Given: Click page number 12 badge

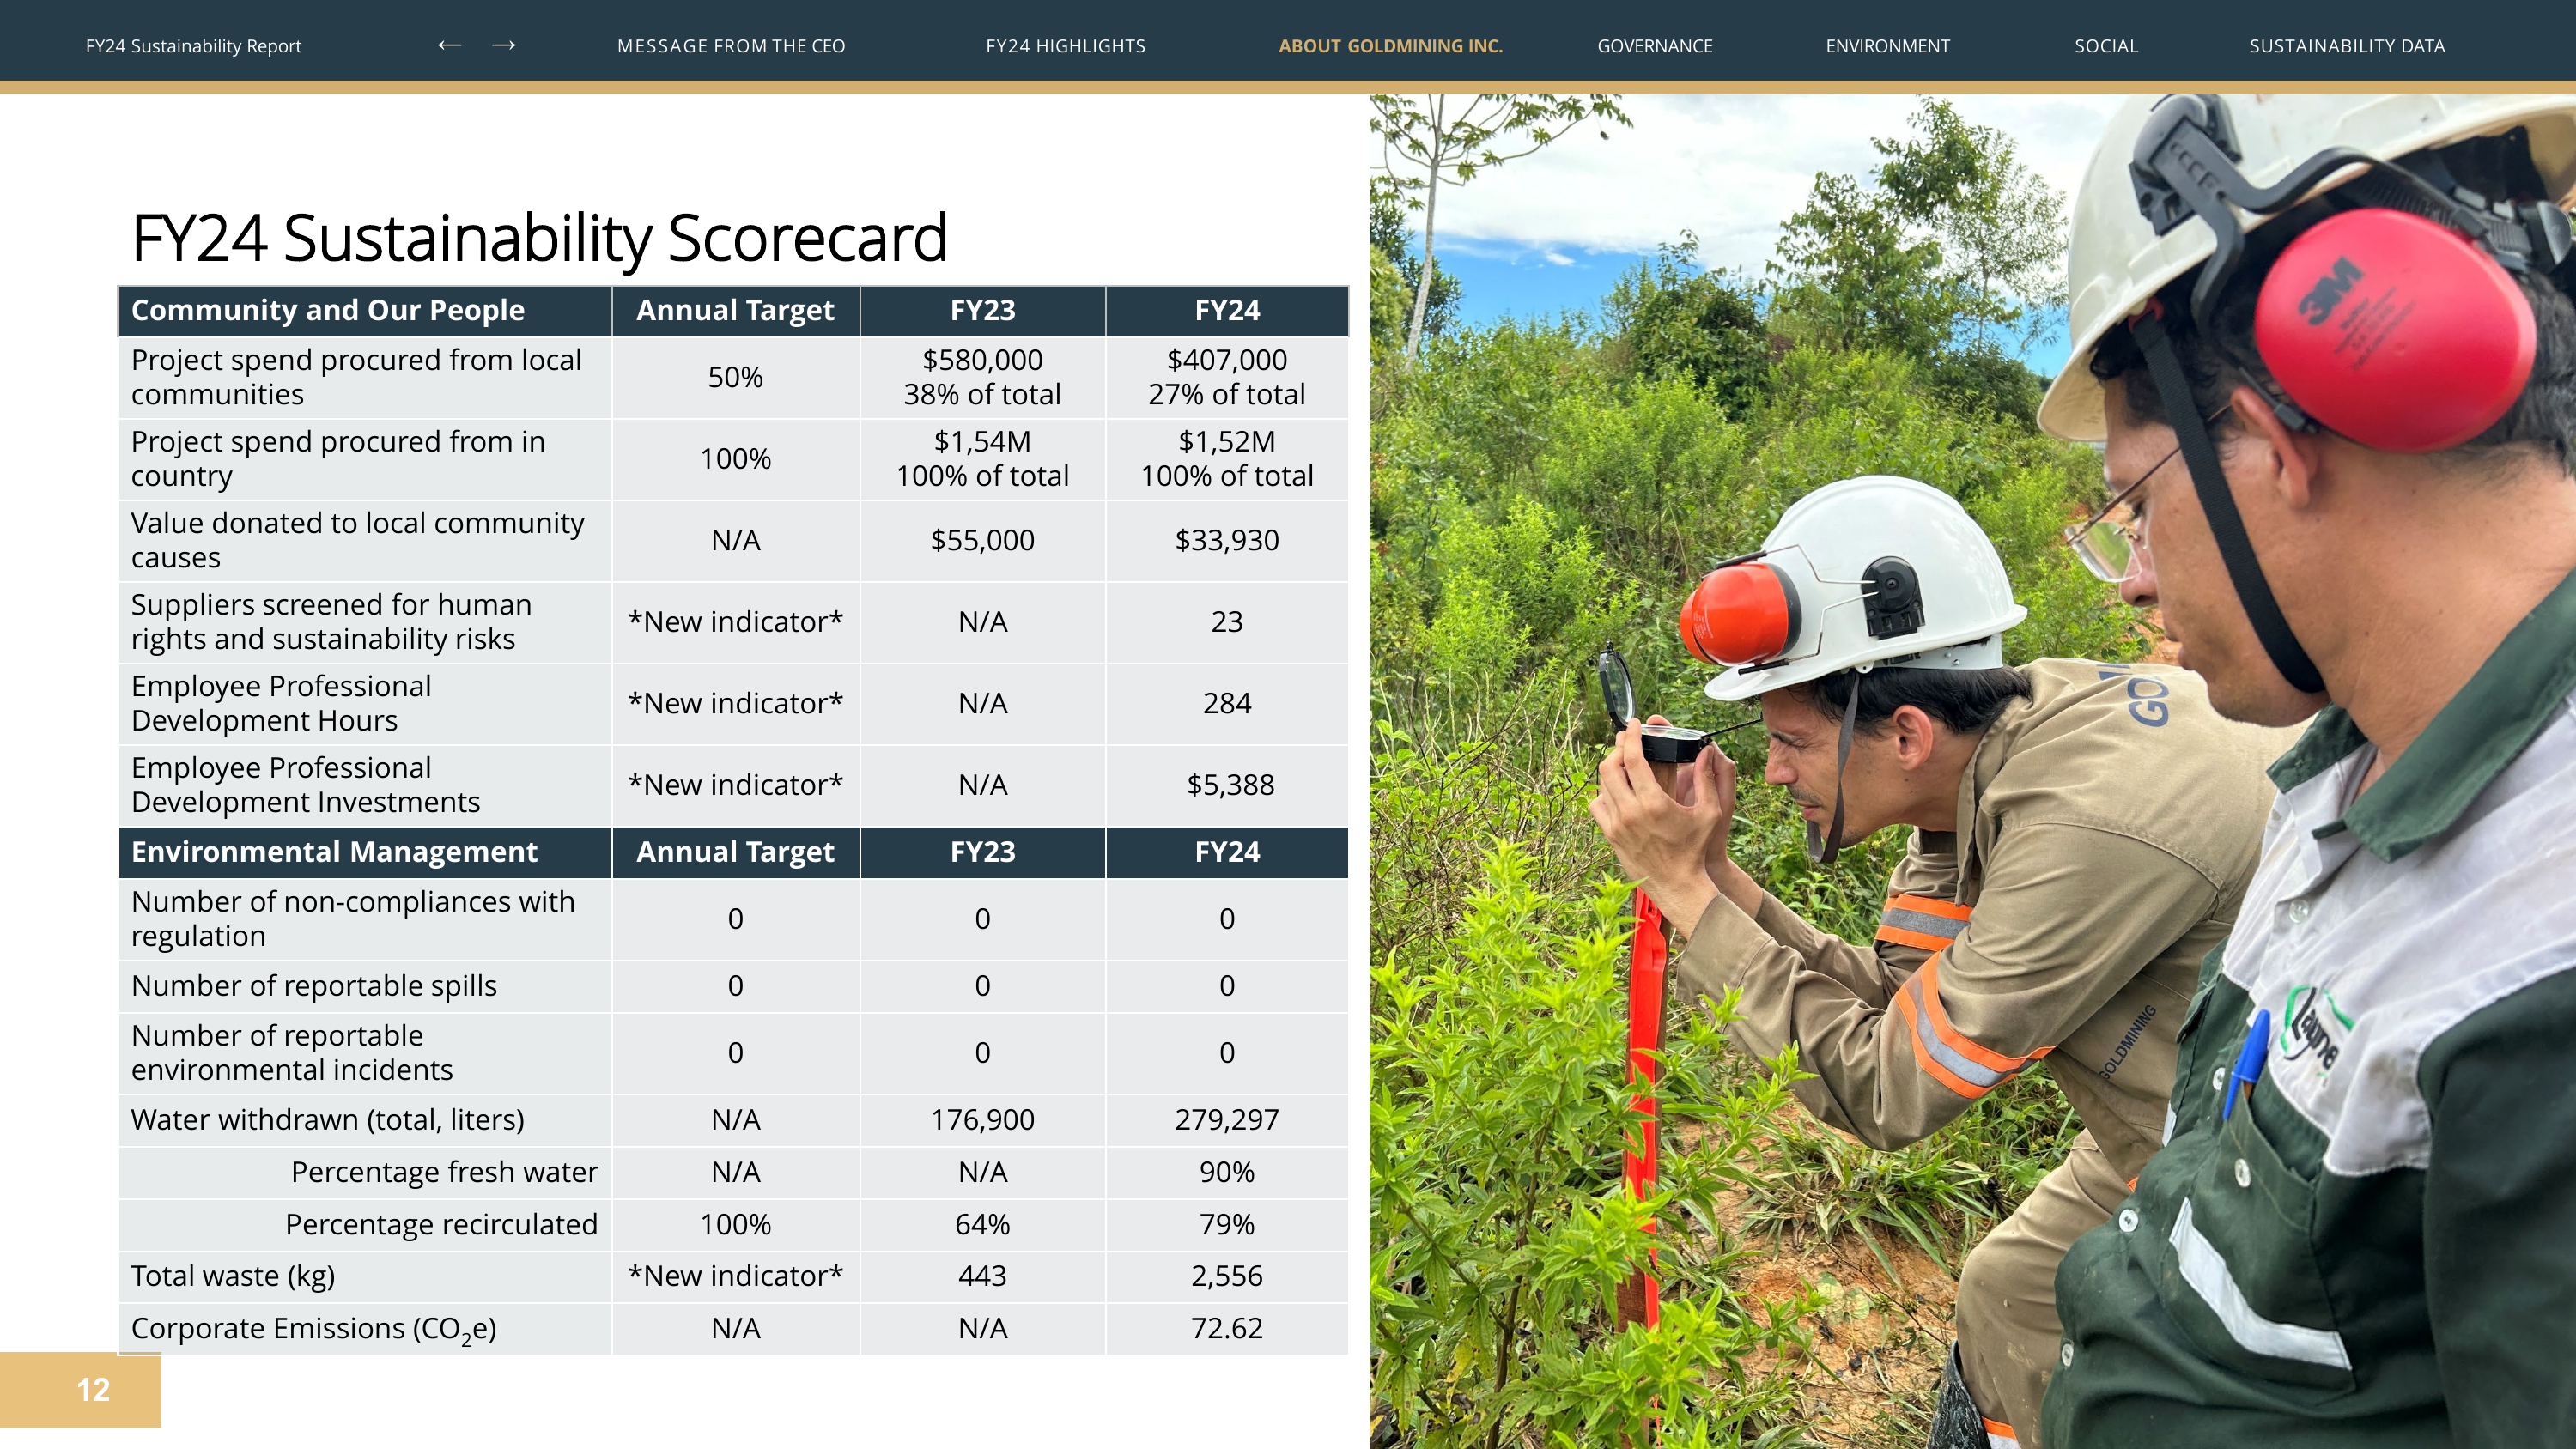Looking at the screenshot, I should (x=80, y=1389).
